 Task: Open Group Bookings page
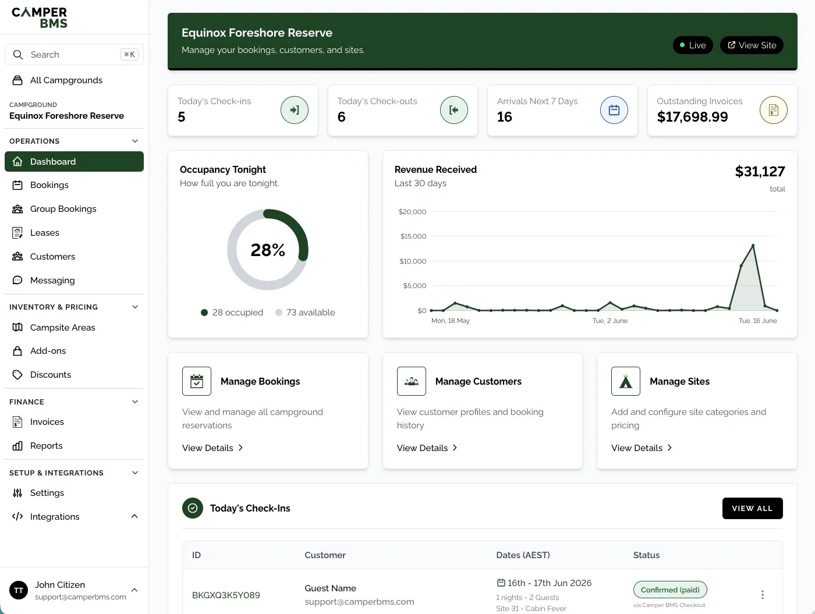coord(74,209)
